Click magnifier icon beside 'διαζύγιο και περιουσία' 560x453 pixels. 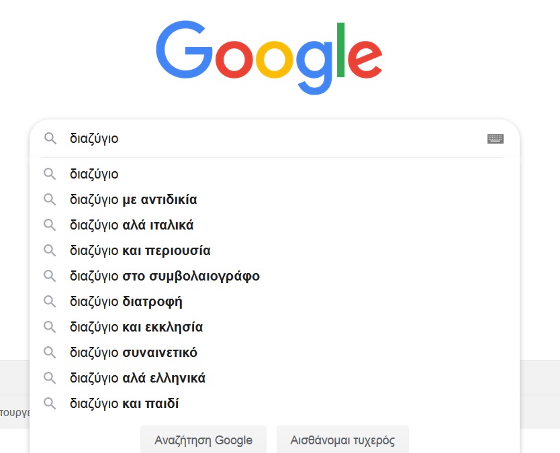tap(50, 250)
